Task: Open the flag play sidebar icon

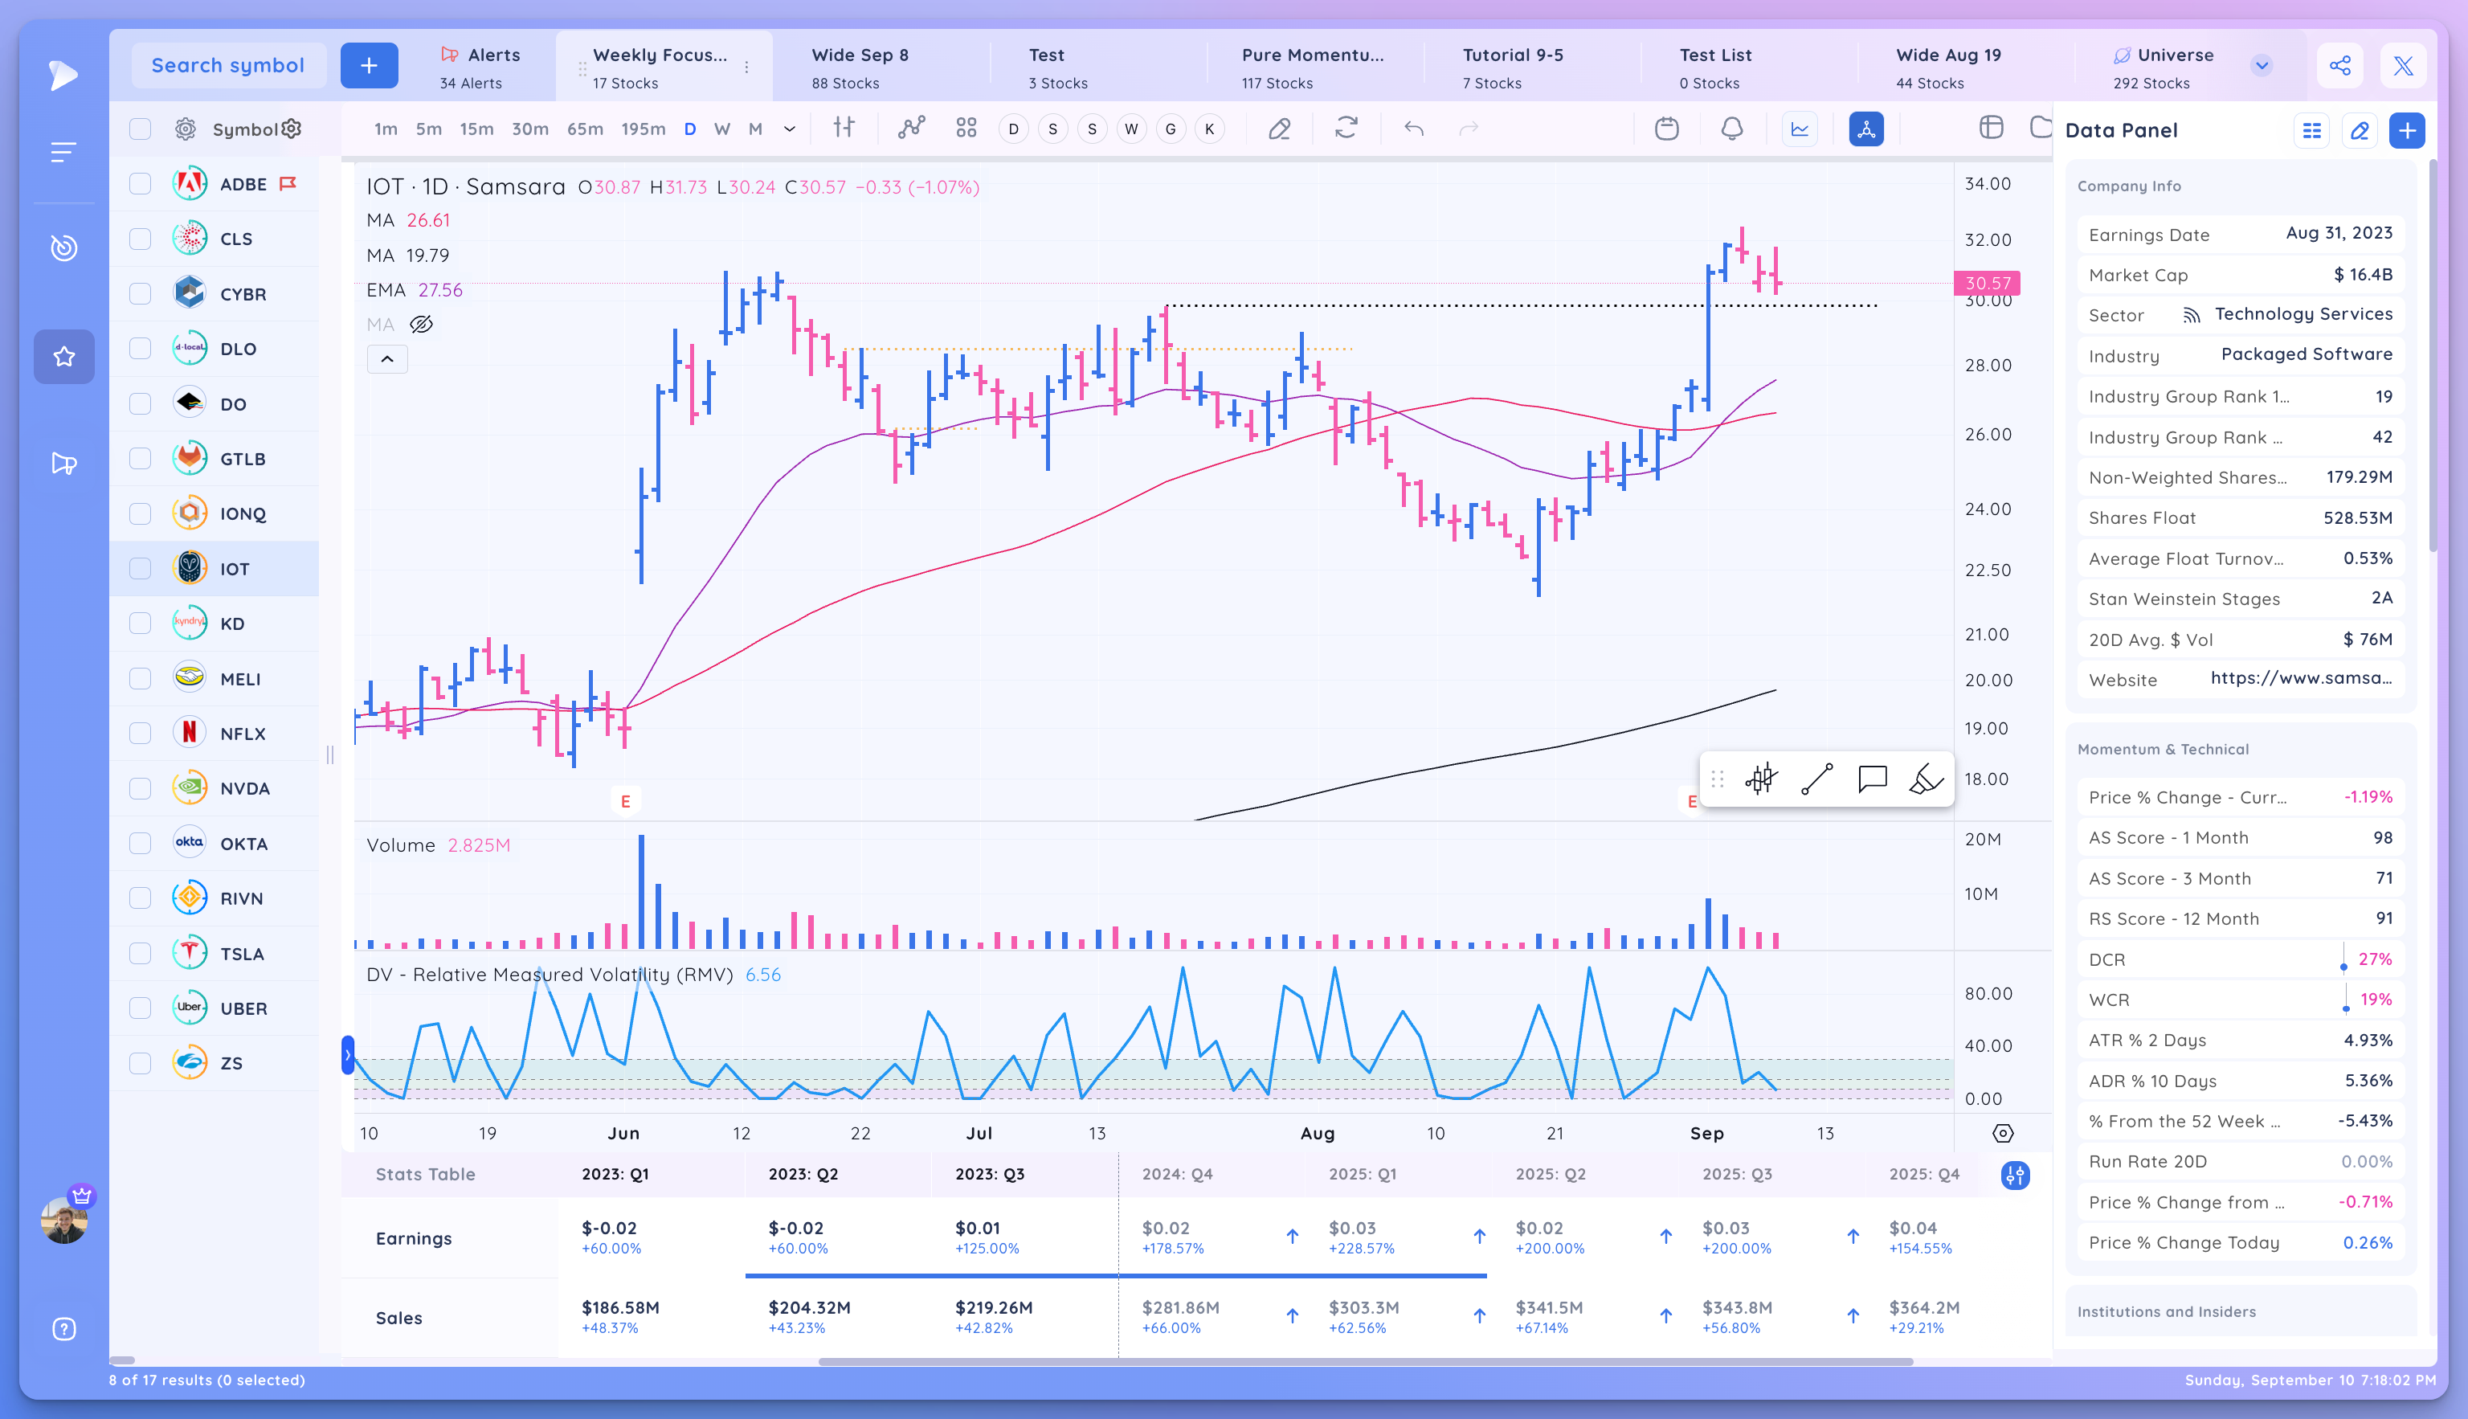Action: coord(64,464)
